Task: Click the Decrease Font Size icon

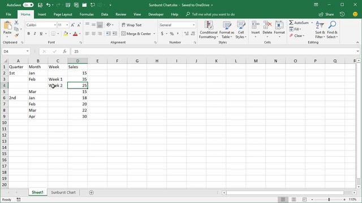Action: tap(79, 25)
